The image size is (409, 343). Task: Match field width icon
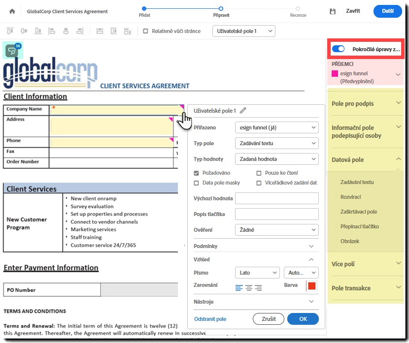pyautogui.click(x=100, y=31)
